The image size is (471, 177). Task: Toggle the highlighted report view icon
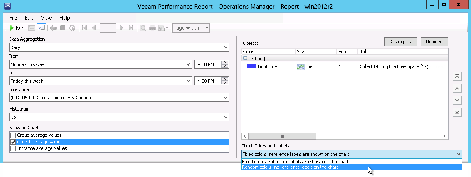pyautogui.click(x=41, y=28)
